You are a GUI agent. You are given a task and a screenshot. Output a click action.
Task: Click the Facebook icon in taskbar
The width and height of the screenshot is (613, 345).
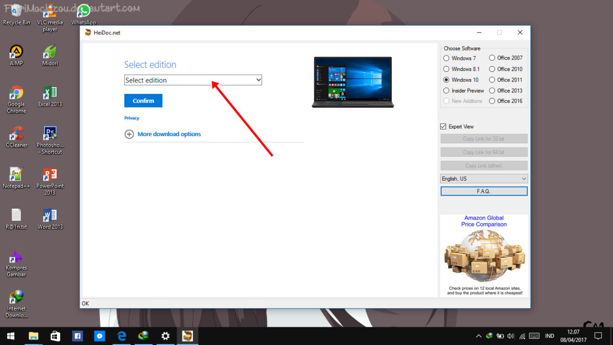[x=77, y=336]
